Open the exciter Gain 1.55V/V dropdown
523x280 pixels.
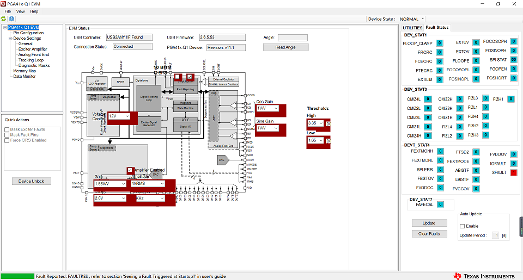click(110, 184)
